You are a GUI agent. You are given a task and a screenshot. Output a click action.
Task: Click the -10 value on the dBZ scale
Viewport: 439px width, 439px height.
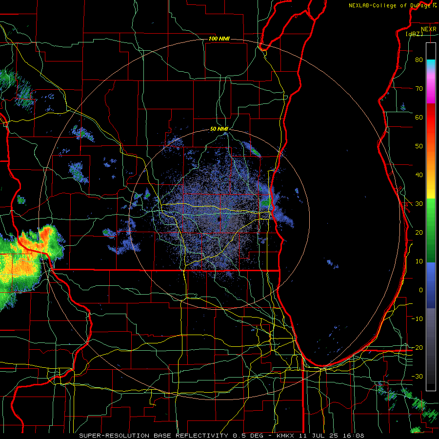coord(417,319)
